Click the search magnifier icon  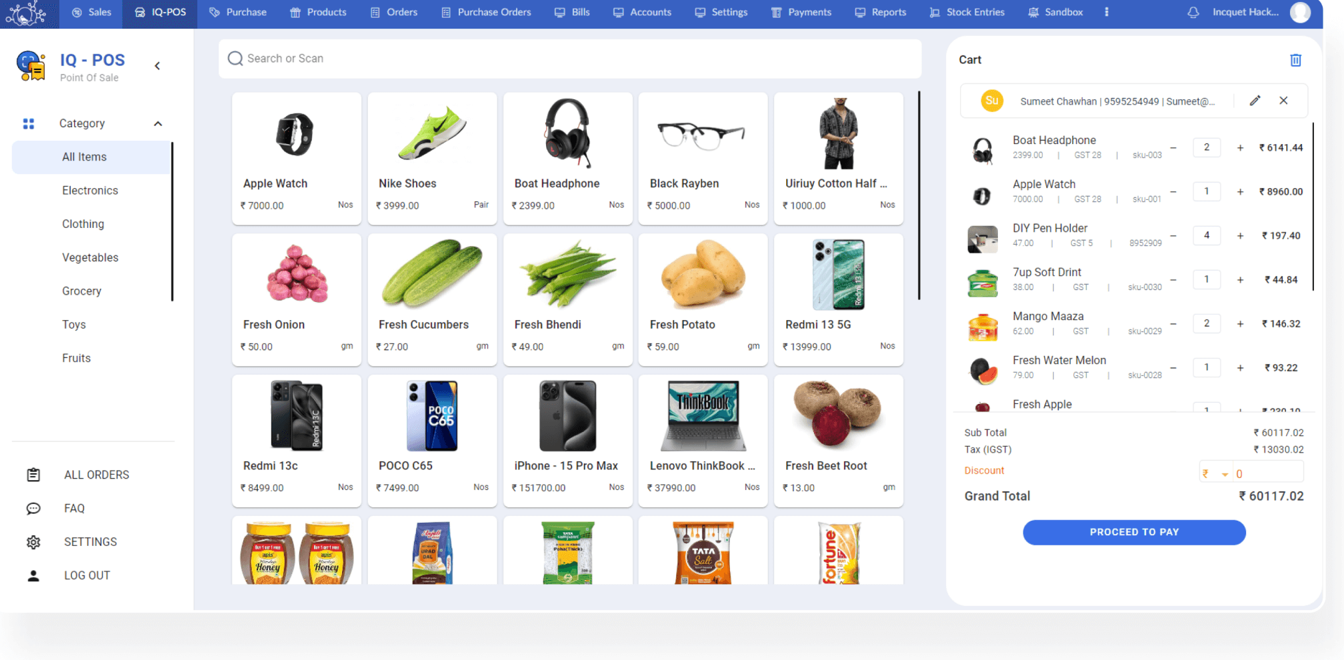(x=235, y=59)
